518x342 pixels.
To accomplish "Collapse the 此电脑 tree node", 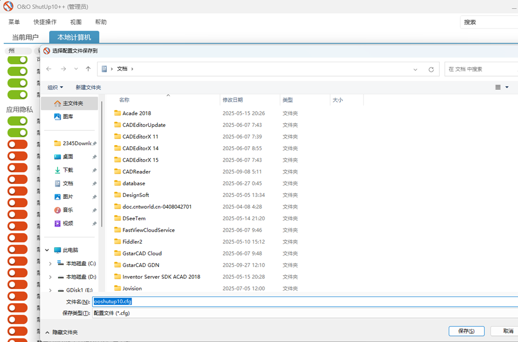I will (47, 250).
